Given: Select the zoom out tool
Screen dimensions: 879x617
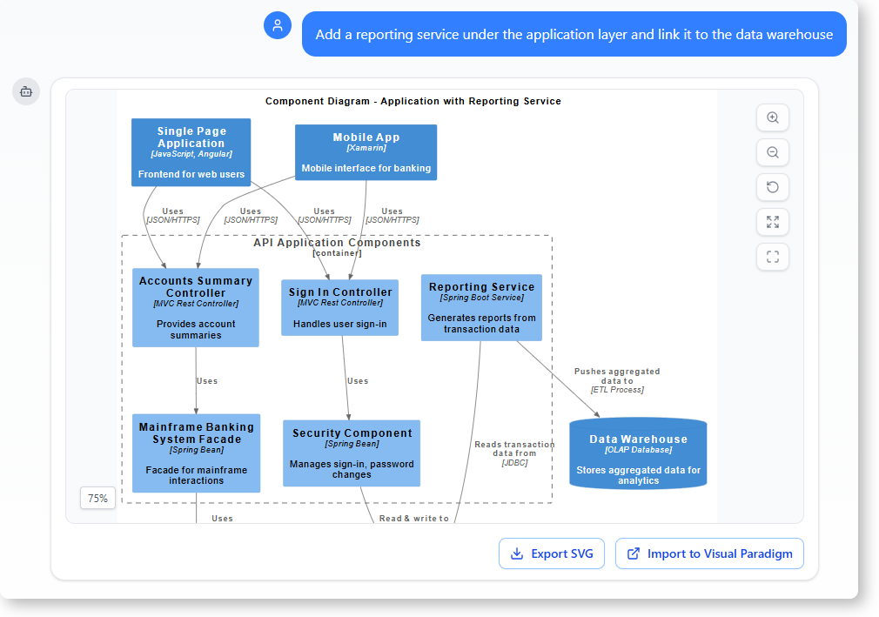Looking at the screenshot, I should coord(772,152).
